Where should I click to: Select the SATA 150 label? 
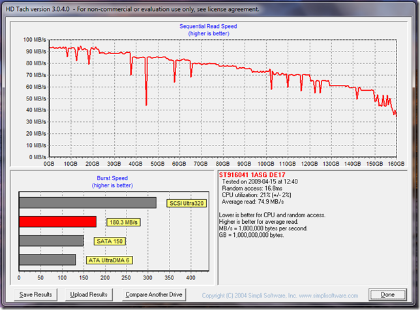tap(108, 241)
